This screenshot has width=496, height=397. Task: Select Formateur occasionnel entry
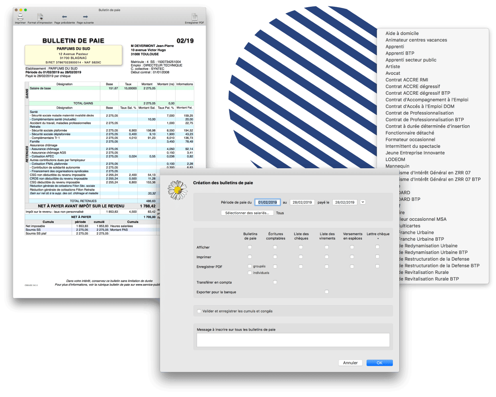[410, 140]
